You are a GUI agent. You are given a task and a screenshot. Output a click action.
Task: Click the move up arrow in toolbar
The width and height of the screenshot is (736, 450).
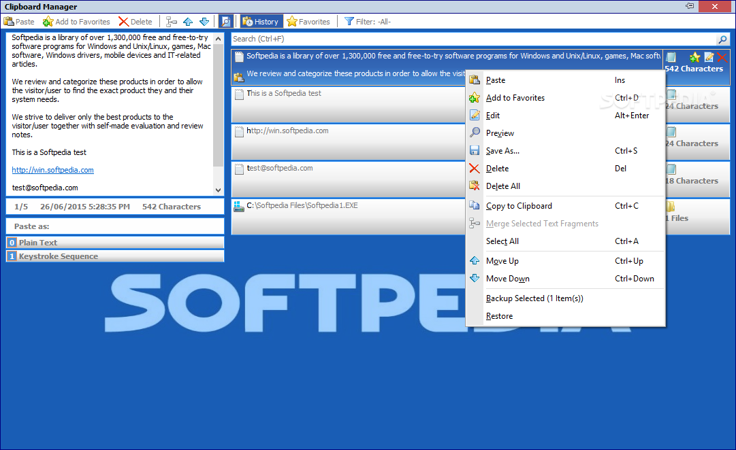click(188, 22)
